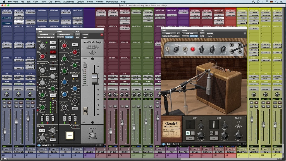Open the factory default preset dropdown
This screenshot has height=161, width=286.
pos(66,34)
